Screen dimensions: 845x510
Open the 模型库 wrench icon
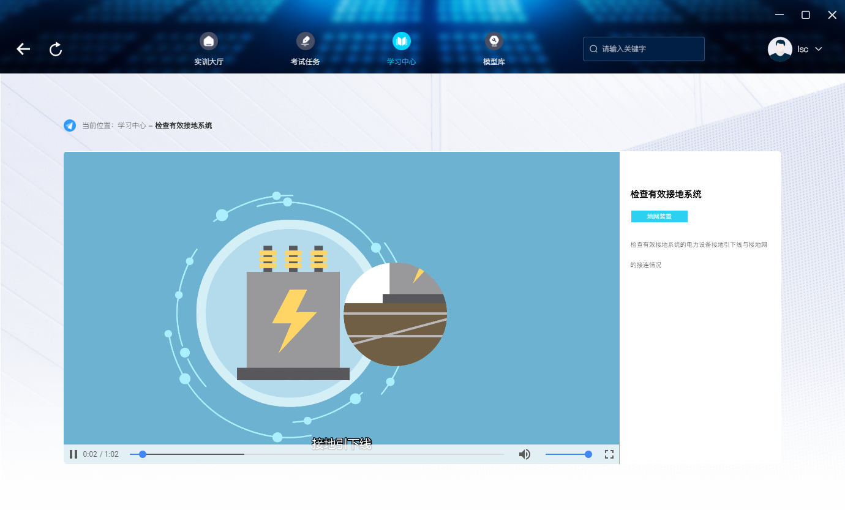pyautogui.click(x=494, y=41)
